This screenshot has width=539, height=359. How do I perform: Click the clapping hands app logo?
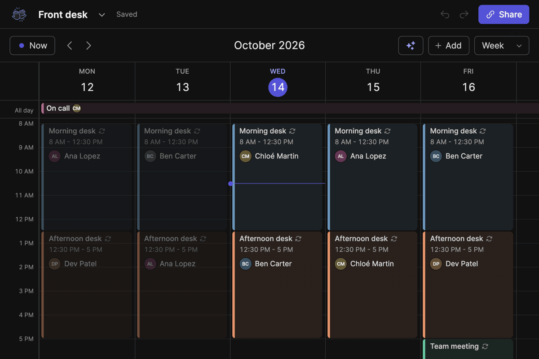pos(19,14)
